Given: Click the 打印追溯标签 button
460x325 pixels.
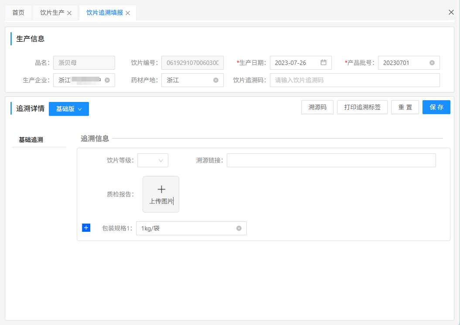Looking at the screenshot, I should pos(362,107).
